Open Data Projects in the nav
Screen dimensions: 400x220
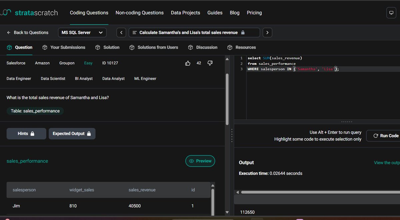(185, 13)
